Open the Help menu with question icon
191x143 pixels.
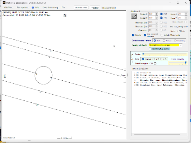[35, 7]
